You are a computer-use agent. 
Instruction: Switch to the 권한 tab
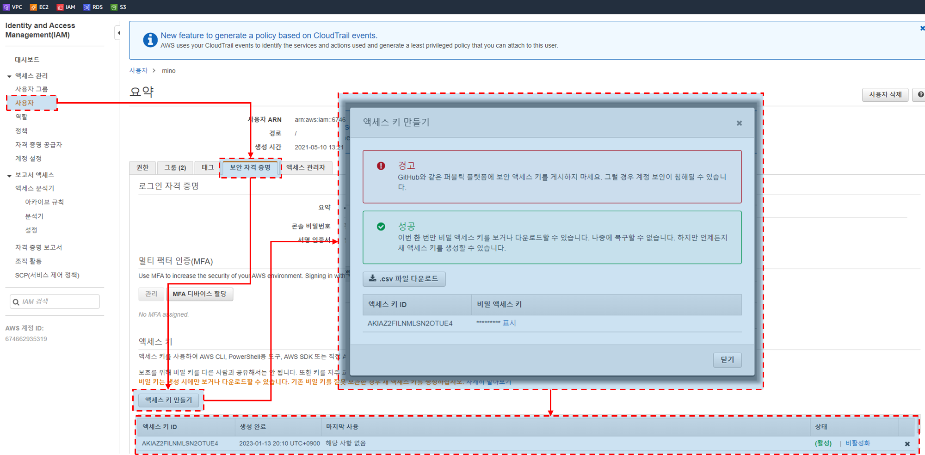point(142,167)
